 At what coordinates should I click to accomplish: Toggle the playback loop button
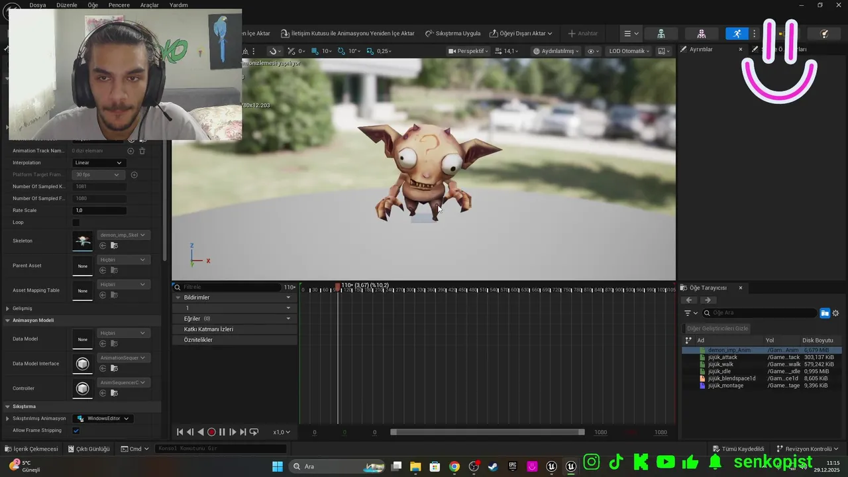254,432
